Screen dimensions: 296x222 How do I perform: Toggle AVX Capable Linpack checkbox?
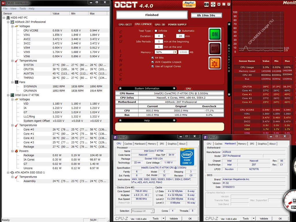tap(153, 62)
